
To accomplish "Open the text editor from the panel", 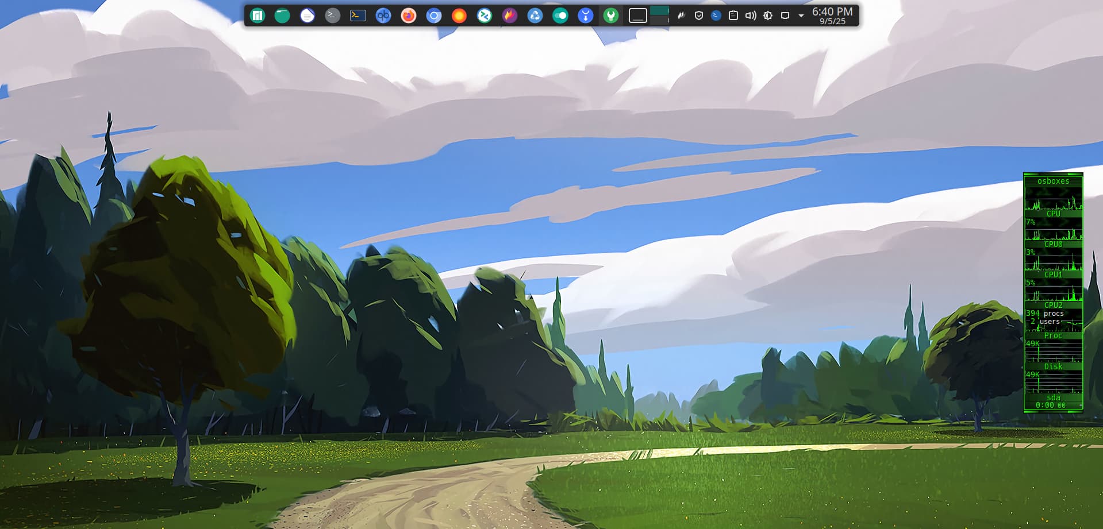I will (x=308, y=16).
